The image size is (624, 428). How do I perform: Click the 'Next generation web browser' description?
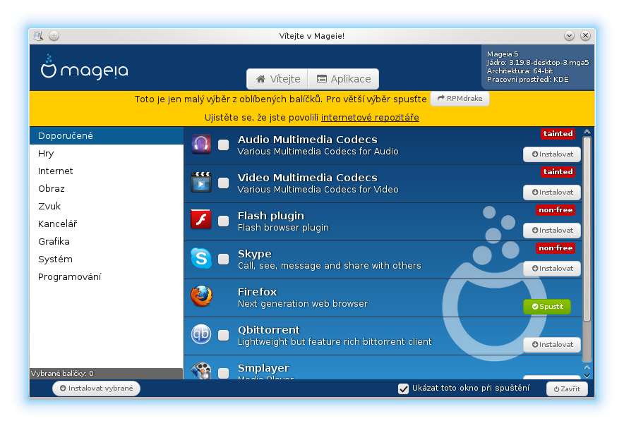click(303, 304)
